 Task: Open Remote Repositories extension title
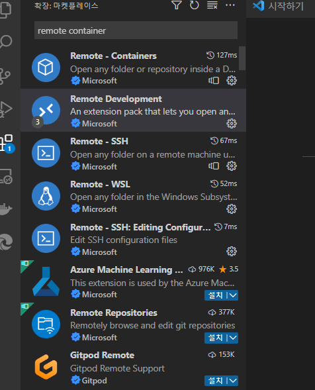114,313
